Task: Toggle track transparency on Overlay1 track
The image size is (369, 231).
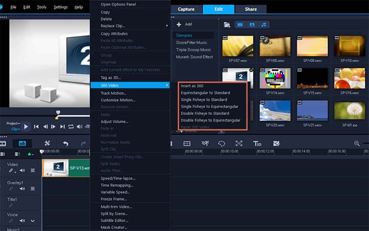Action: (x=33, y=188)
